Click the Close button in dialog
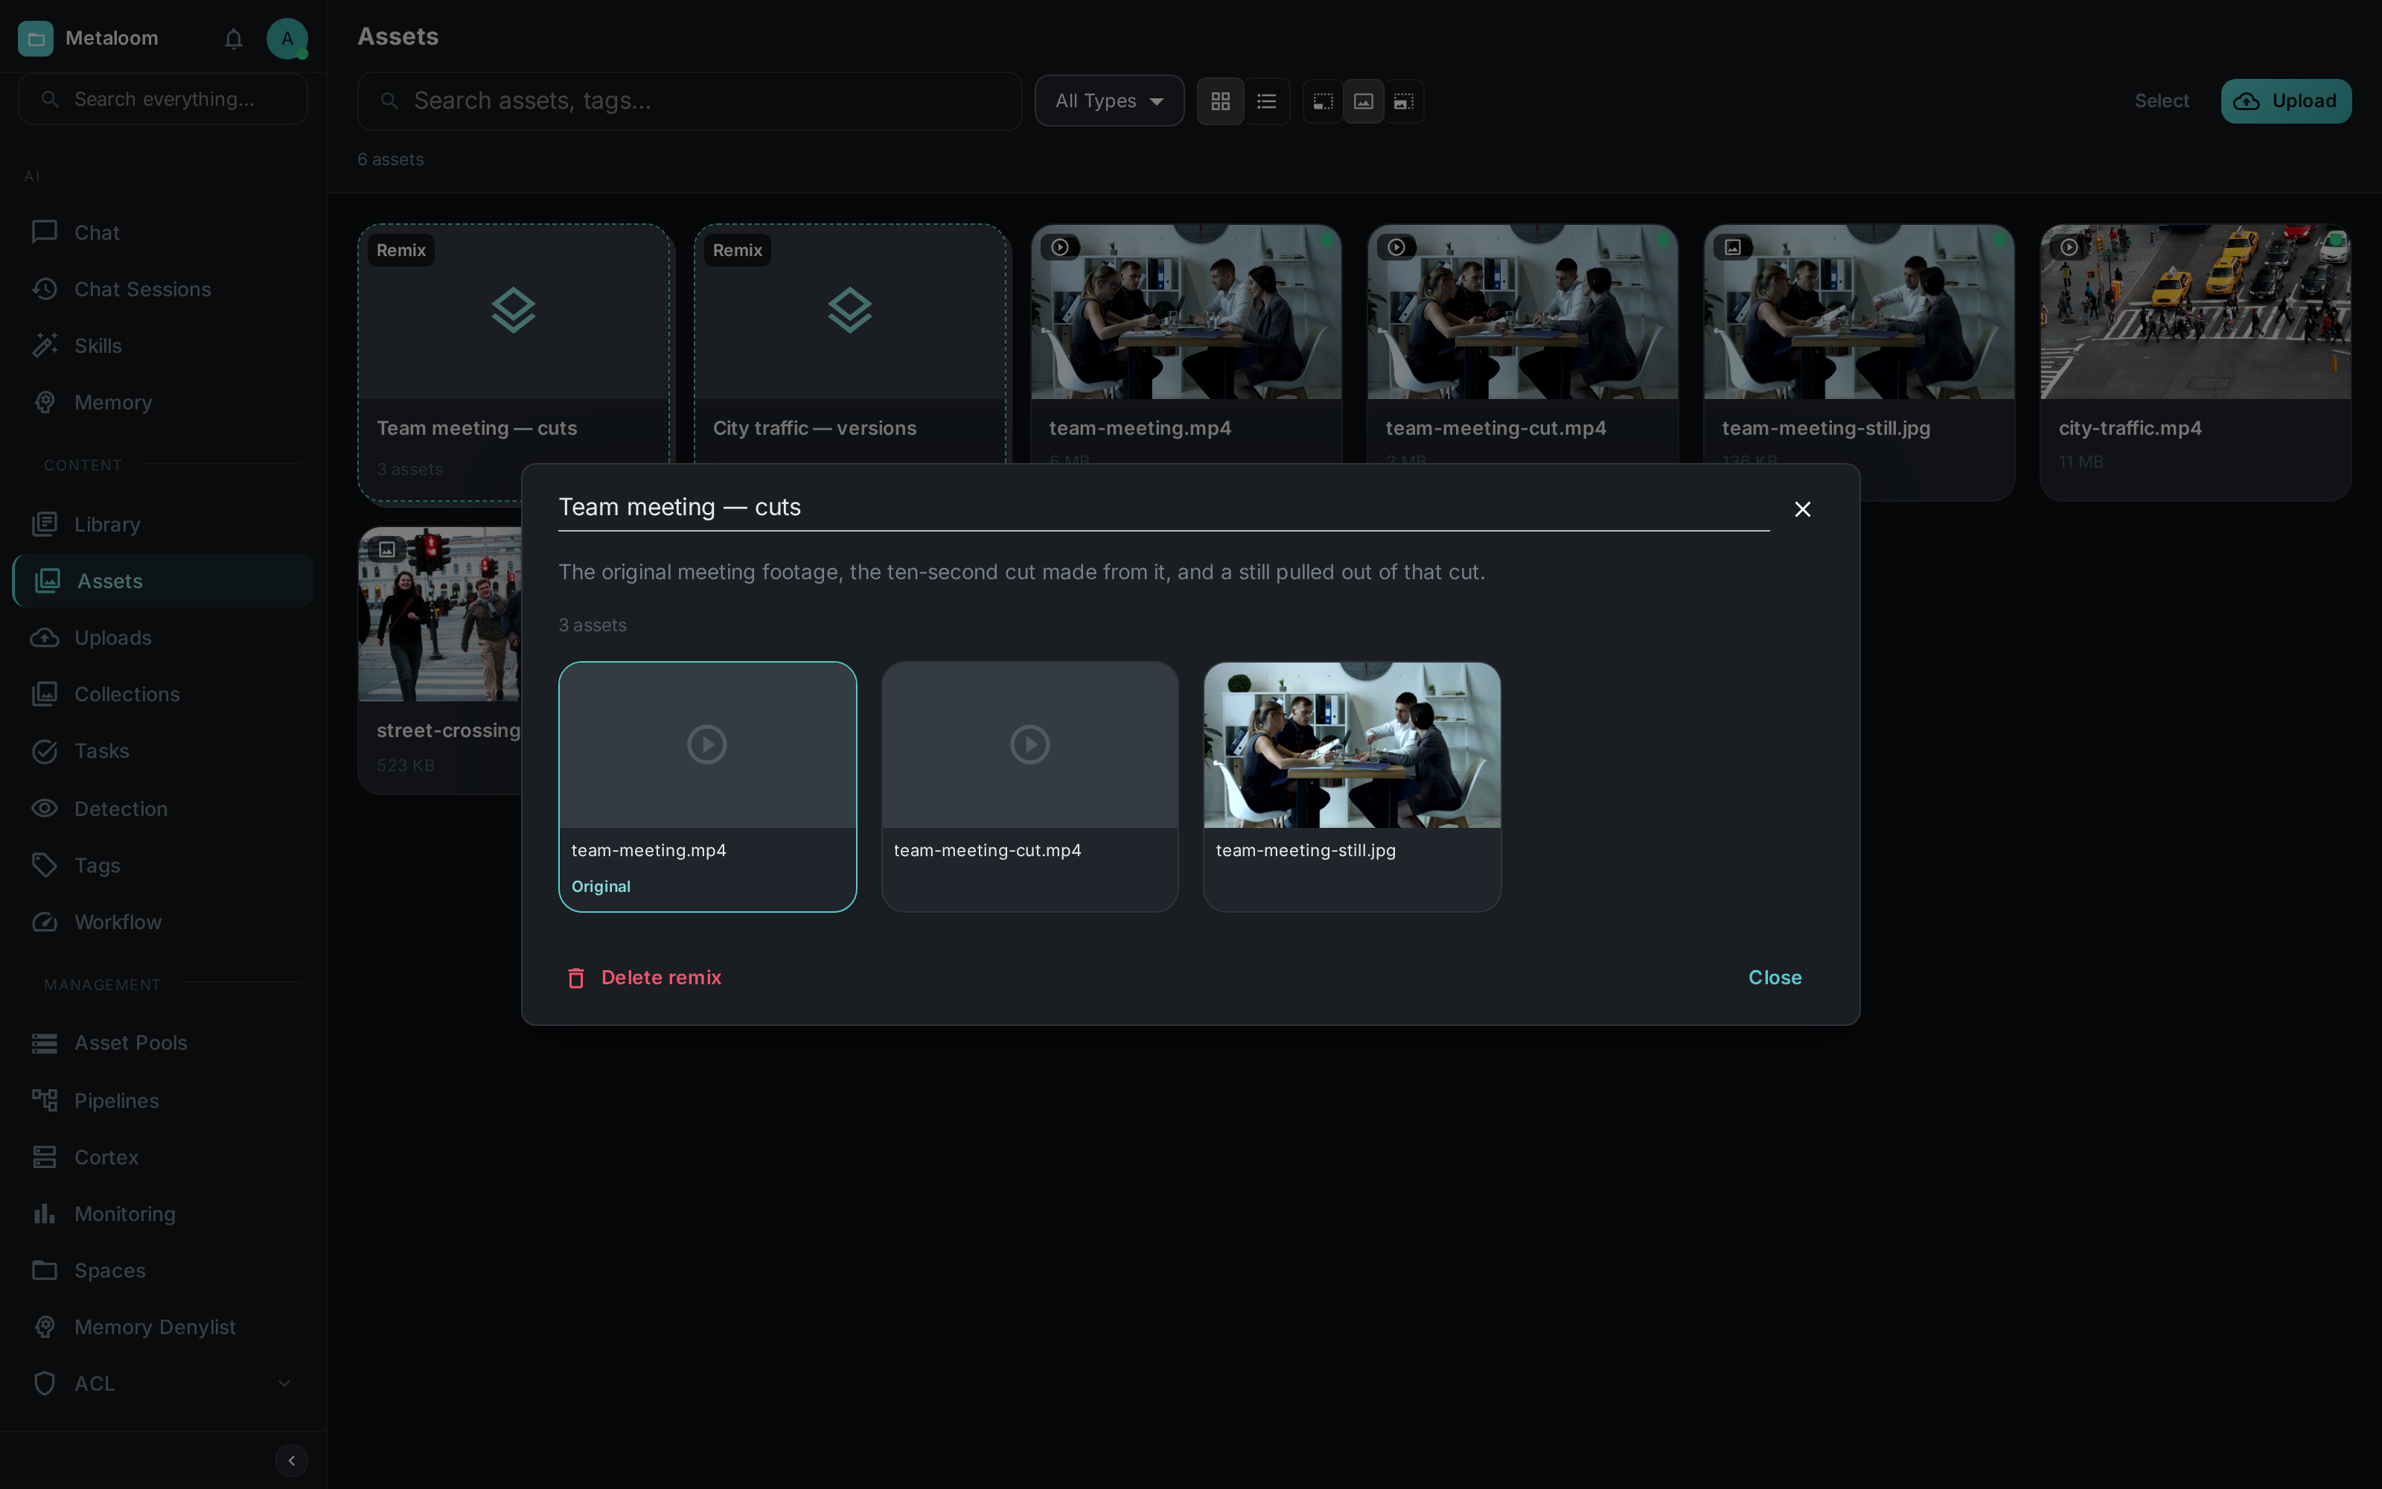2382x1489 pixels. pos(1775,978)
